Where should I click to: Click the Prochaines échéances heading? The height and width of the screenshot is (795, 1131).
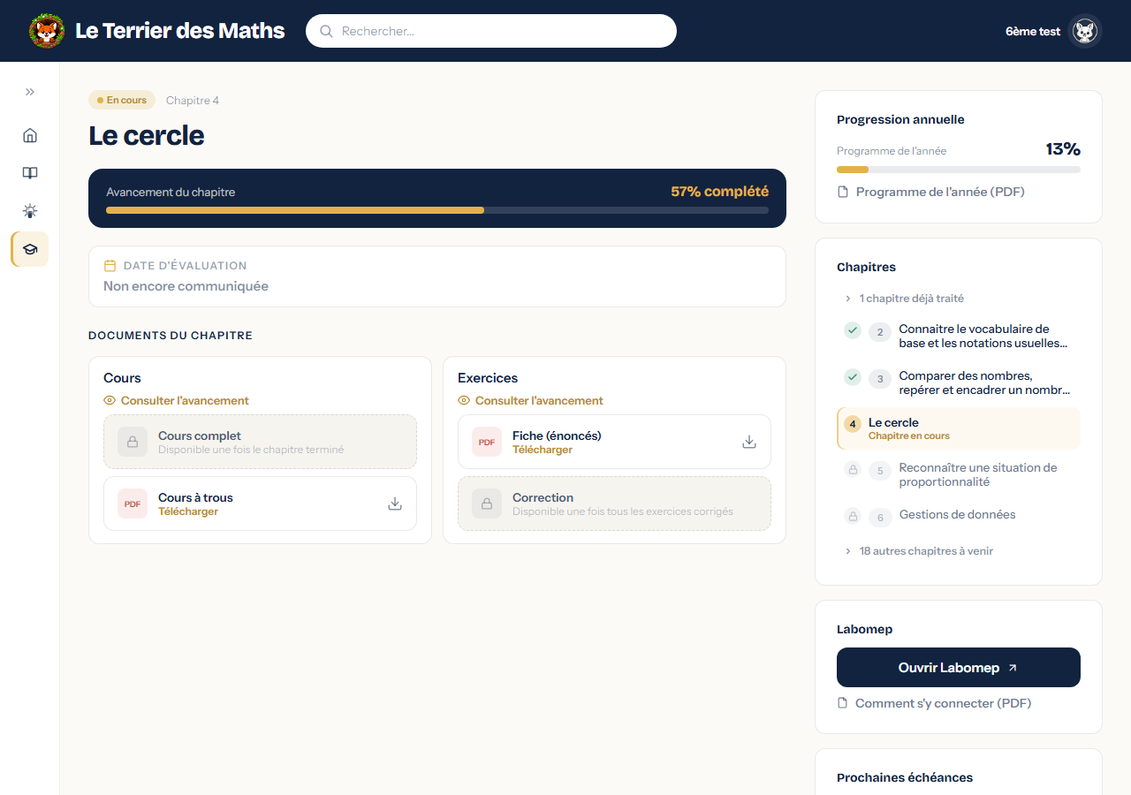click(x=905, y=777)
